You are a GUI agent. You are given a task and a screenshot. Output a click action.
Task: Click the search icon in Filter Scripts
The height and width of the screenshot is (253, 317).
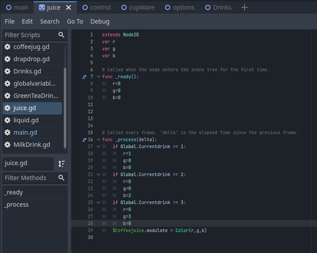(x=62, y=35)
